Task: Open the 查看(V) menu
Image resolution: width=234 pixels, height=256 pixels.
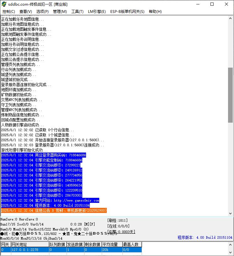Action: click(26, 12)
